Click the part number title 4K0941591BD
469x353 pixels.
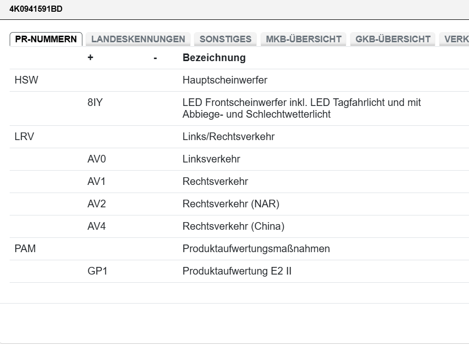click(36, 9)
